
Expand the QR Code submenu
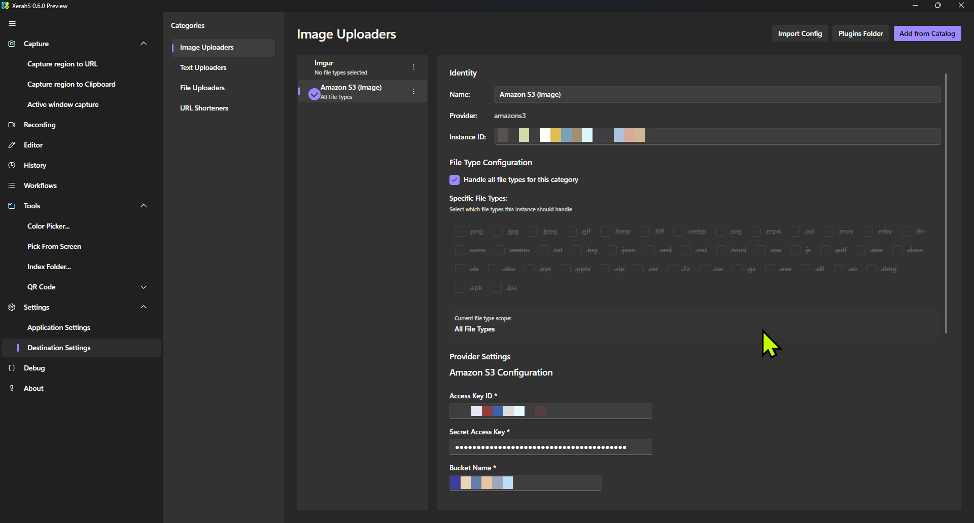pos(144,287)
